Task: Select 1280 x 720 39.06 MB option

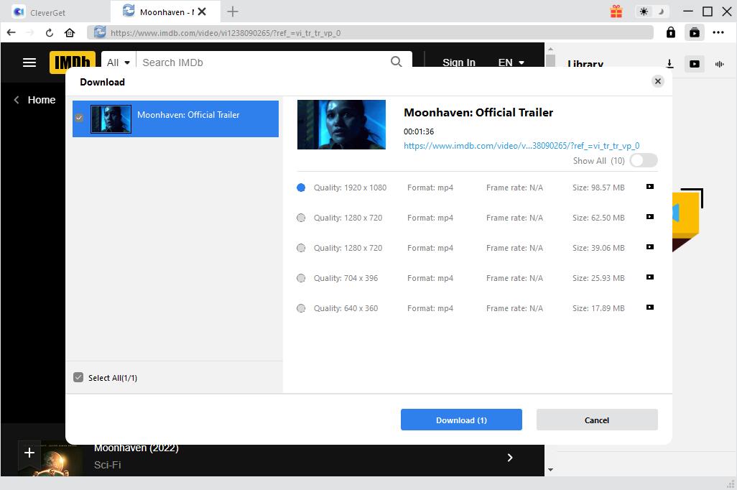Action: pos(301,248)
